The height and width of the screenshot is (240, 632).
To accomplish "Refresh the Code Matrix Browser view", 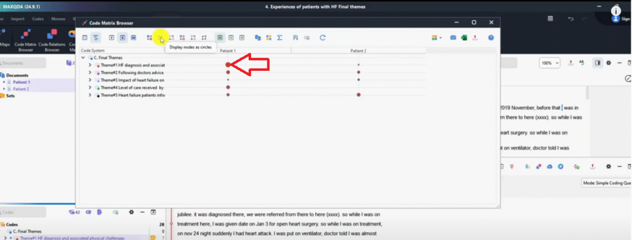I will click(322, 38).
